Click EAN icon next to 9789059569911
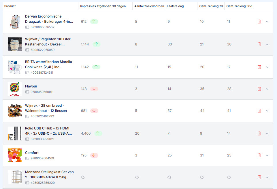Viewport: 277px width, 189px height. point(27,92)
